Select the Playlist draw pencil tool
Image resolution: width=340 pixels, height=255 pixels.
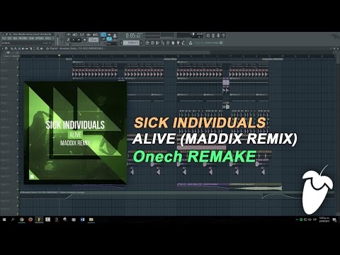12,49
